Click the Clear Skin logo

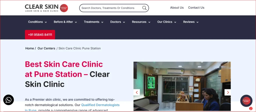(46, 8)
